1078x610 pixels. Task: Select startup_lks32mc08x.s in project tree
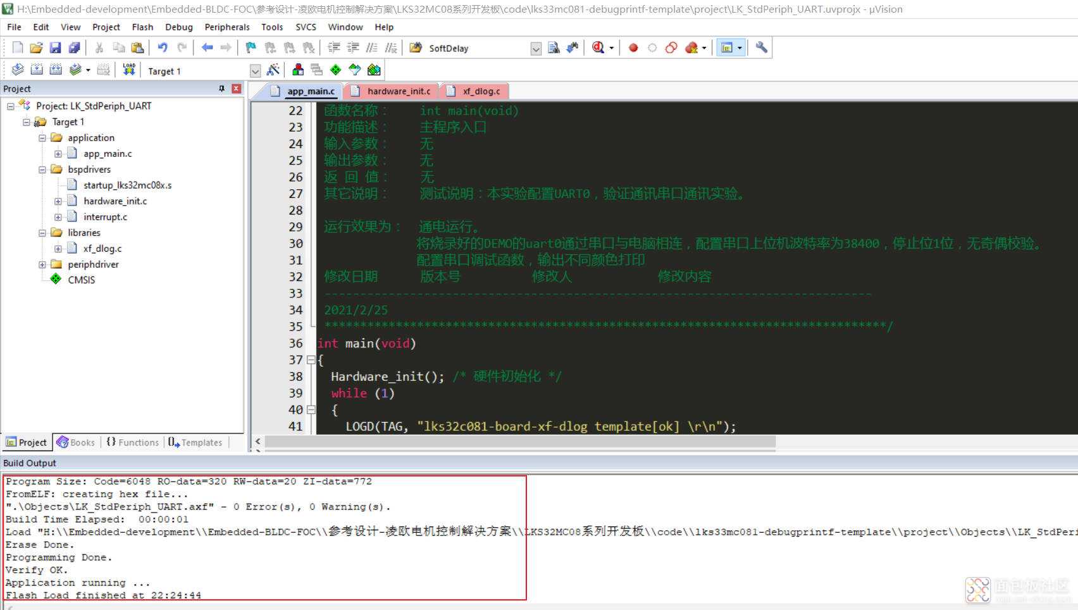pos(127,185)
